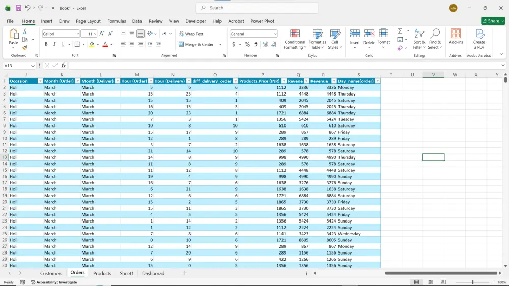The image size is (509, 286).
Task: Click the Undo arrow icon
Action: tap(27, 8)
